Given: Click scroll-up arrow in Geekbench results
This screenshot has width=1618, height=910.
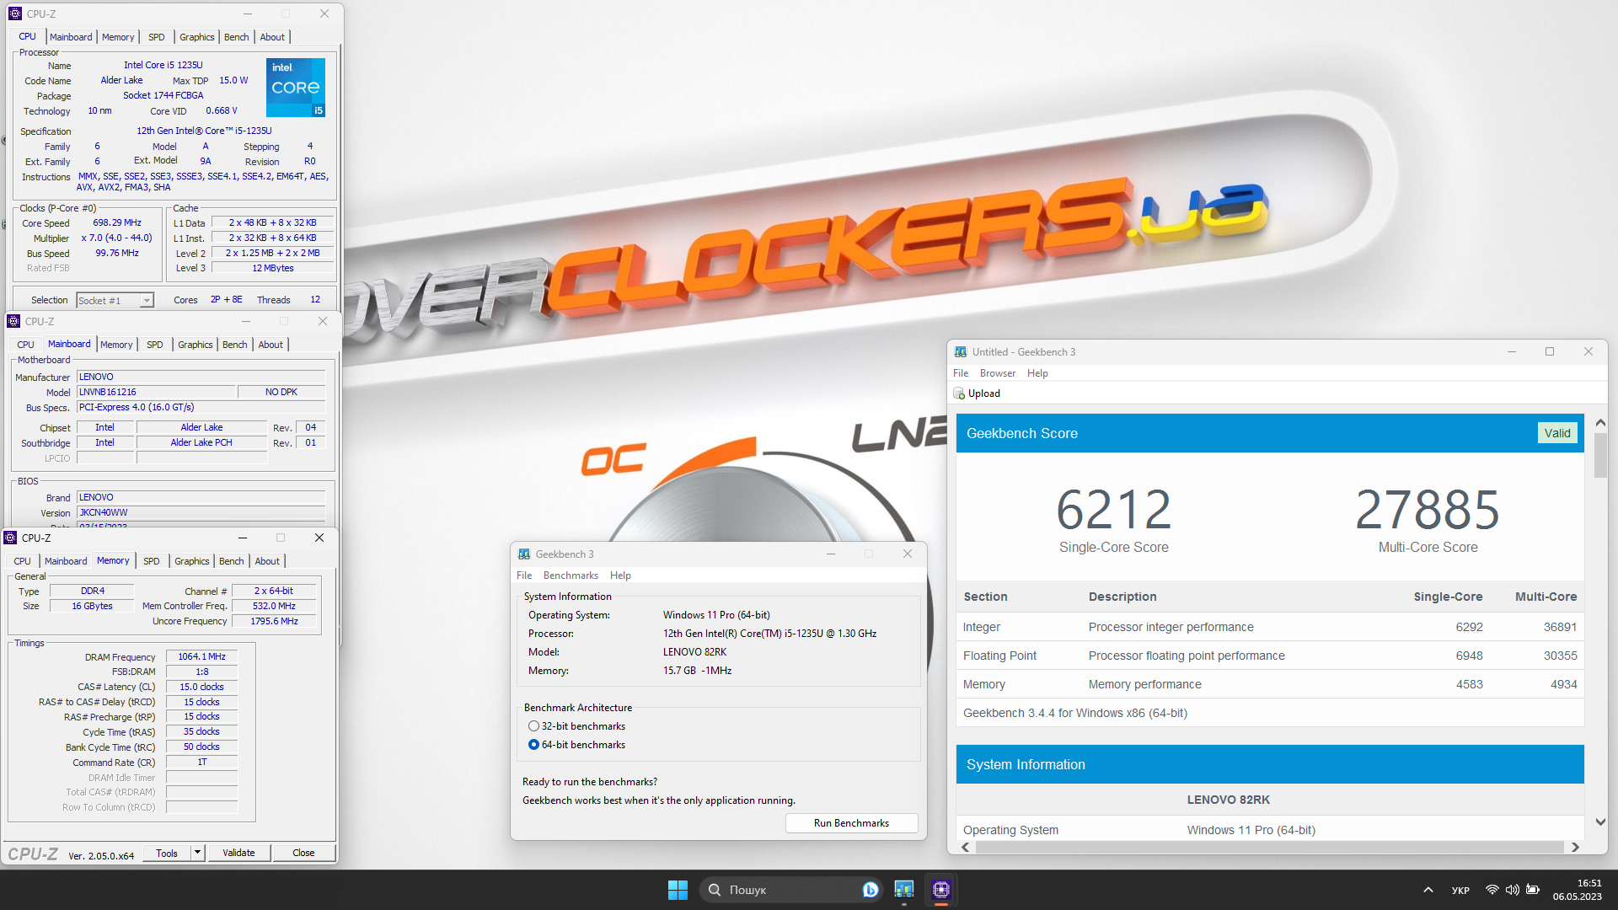Looking at the screenshot, I should 1600,422.
